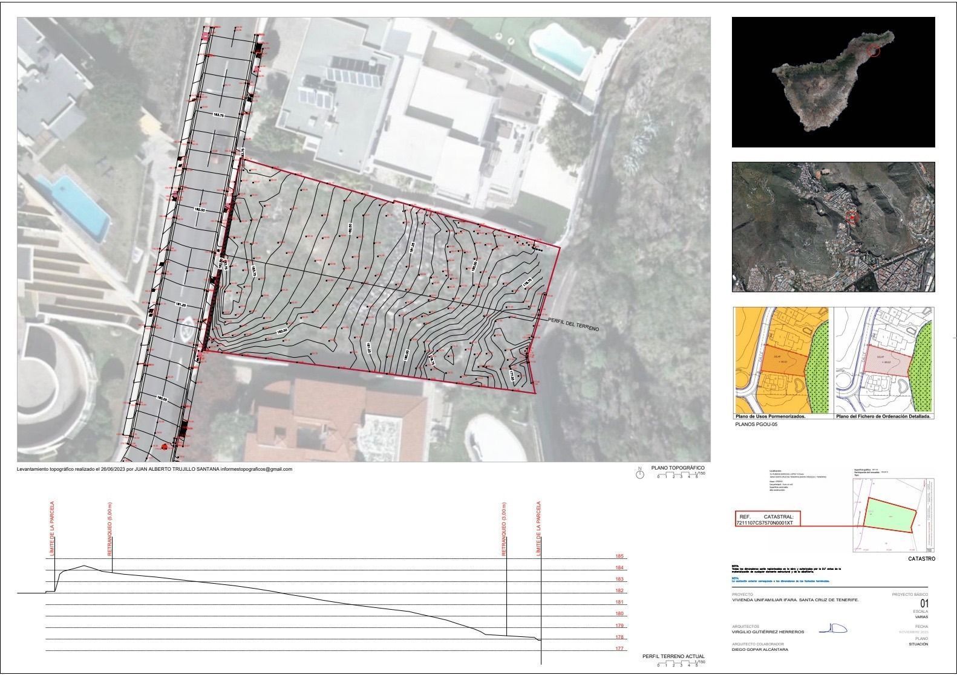Click the REF. CATASTRAL reference box
Viewport: 957px width, 675px height.
point(768,519)
